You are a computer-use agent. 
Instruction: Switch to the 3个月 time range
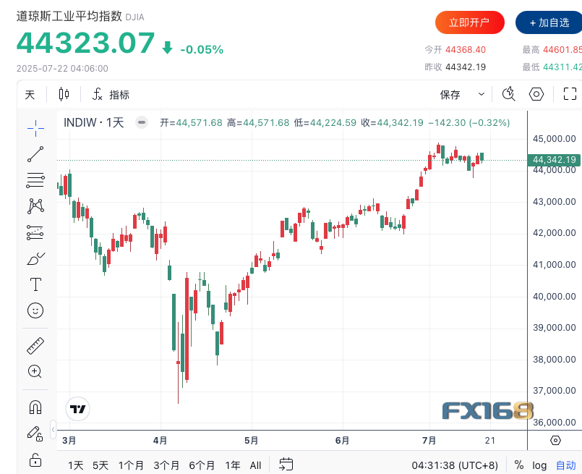pos(166,465)
